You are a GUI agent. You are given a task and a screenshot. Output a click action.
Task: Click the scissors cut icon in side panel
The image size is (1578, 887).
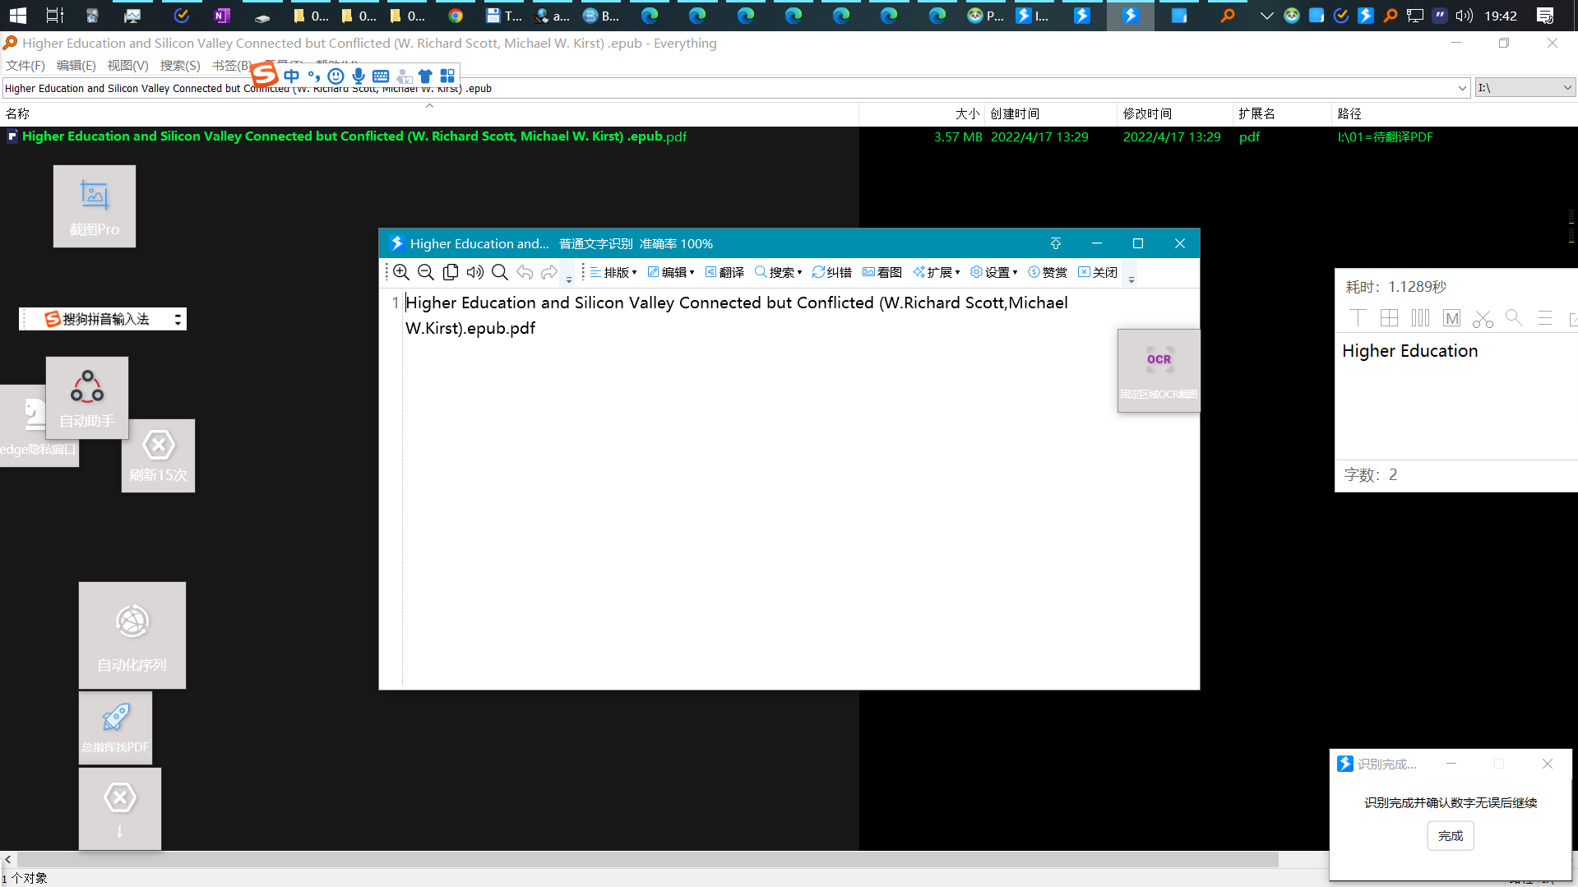[x=1483, y=318]
